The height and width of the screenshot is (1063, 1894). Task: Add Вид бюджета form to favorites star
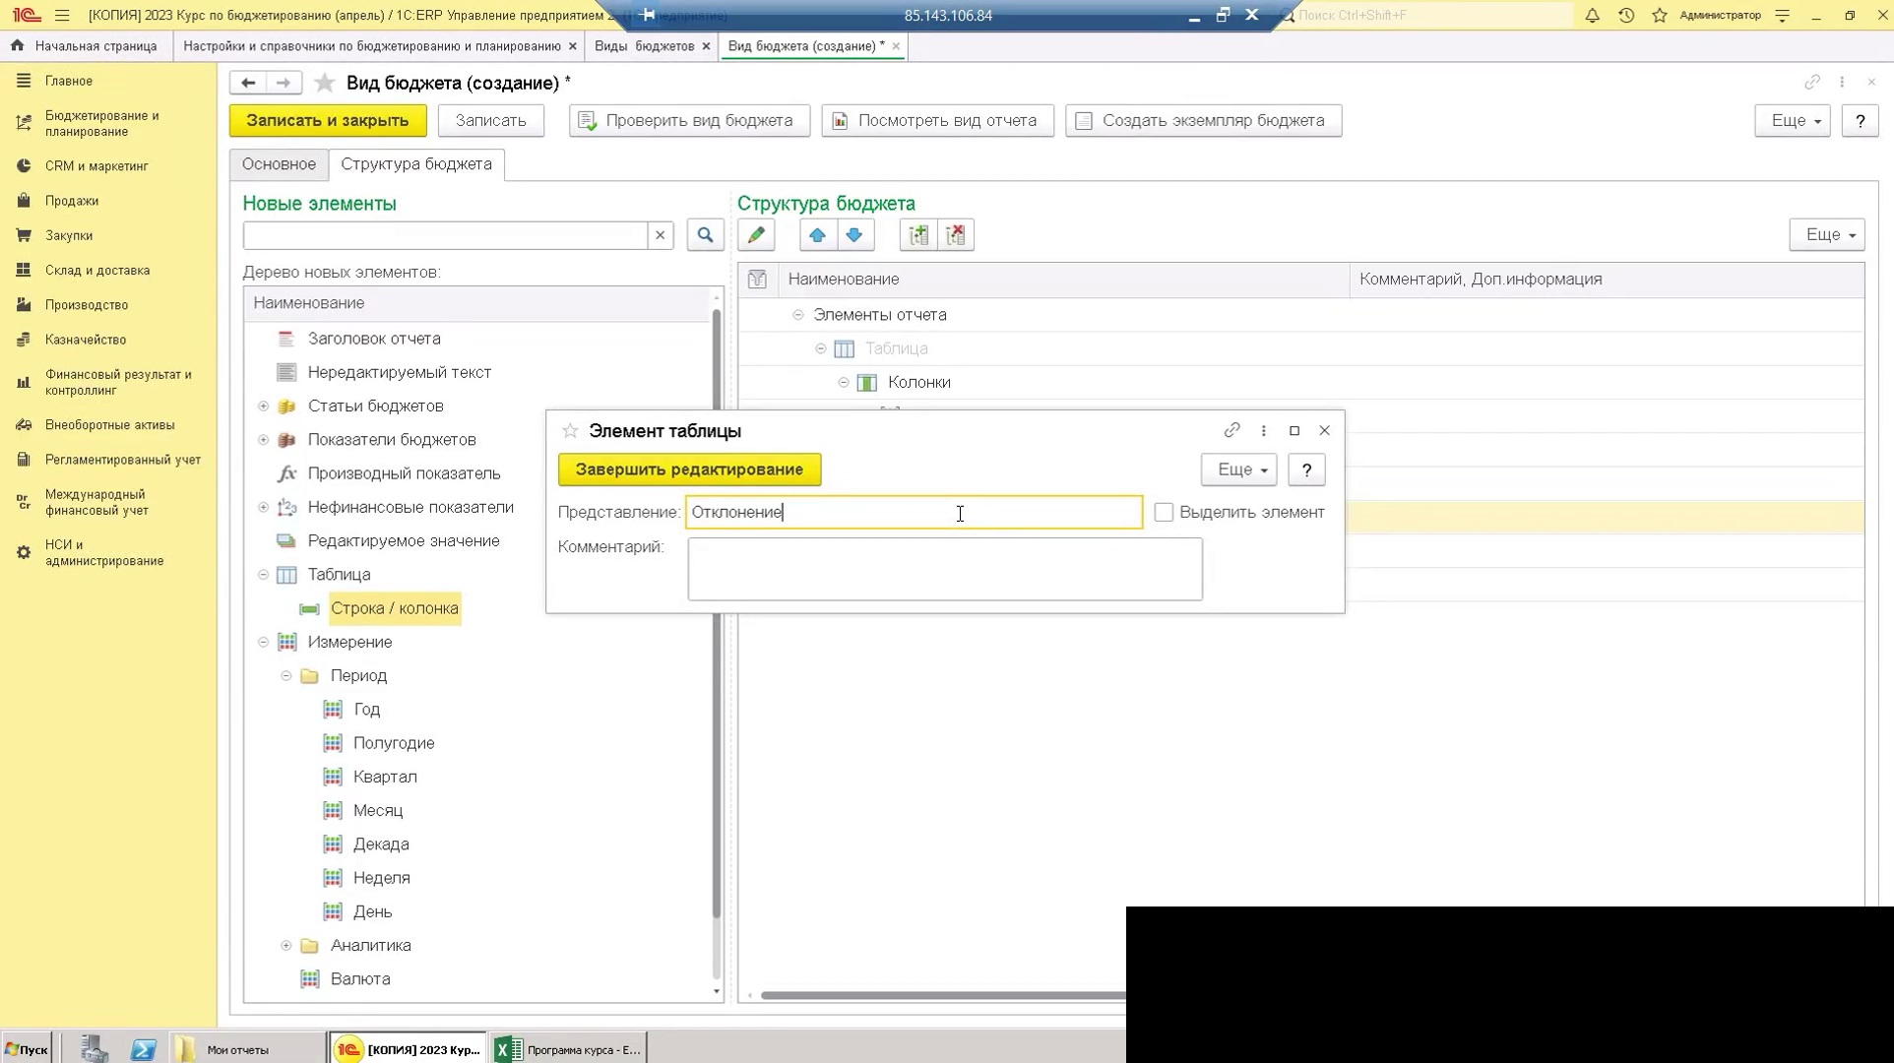[325, 84]
